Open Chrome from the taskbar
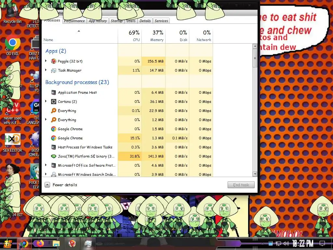 [24, 243]
